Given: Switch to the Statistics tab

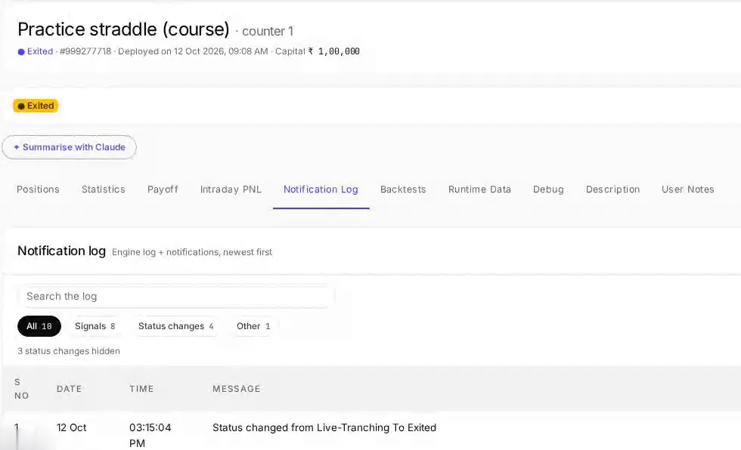Looking at the screenshot, I should pyautogui.click(x=104, y=190).
